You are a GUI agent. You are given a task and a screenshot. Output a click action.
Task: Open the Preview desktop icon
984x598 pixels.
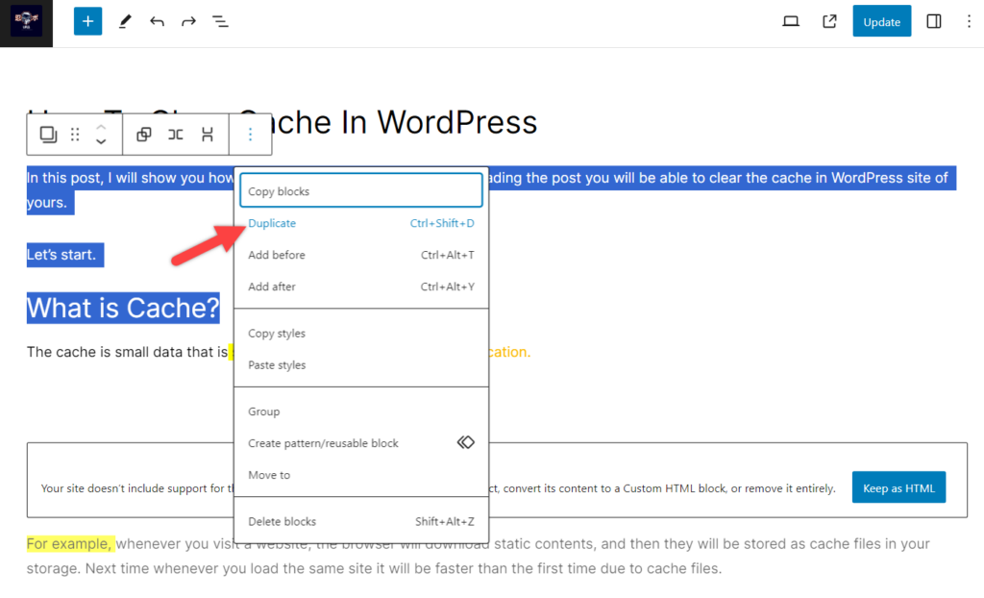click(790, 20)
